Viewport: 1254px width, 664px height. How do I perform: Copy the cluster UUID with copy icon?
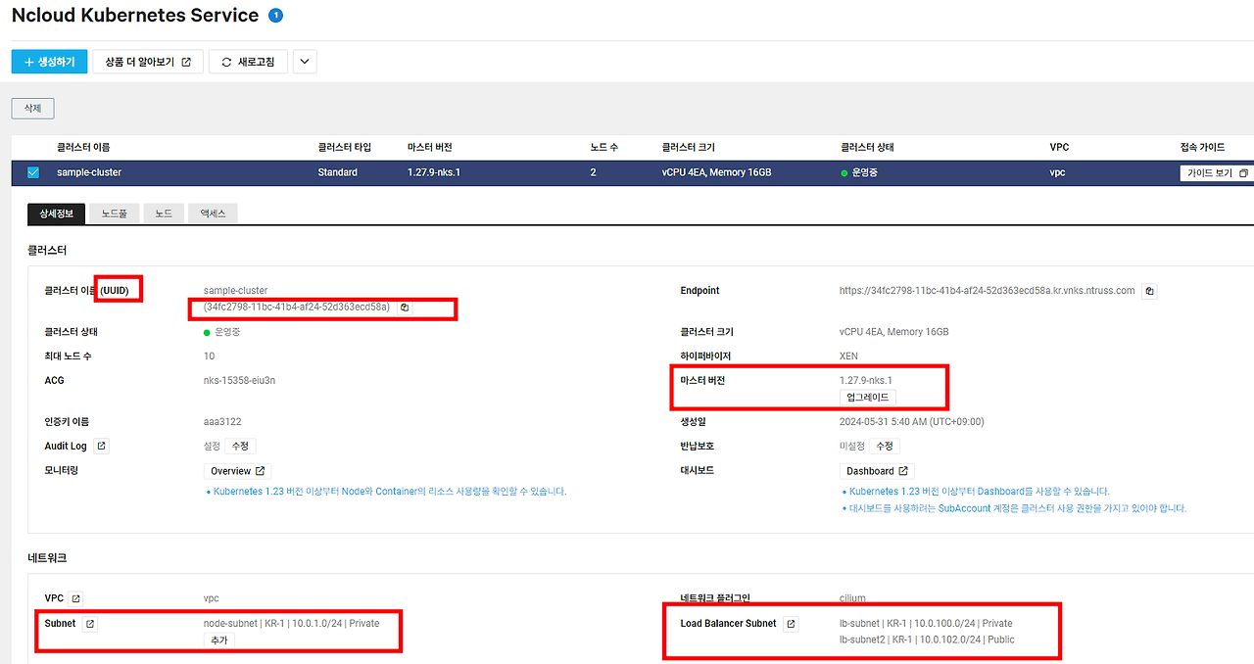tap(405, 308)
